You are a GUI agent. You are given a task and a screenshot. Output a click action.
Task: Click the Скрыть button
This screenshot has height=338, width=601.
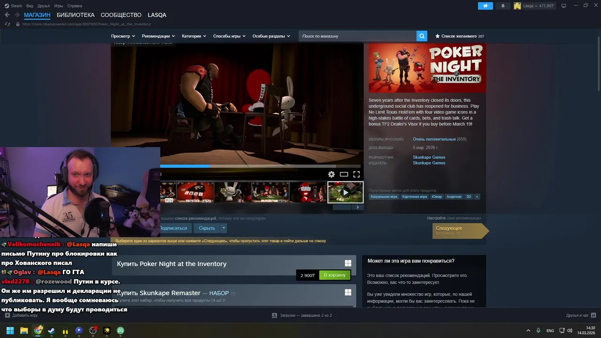207,228
